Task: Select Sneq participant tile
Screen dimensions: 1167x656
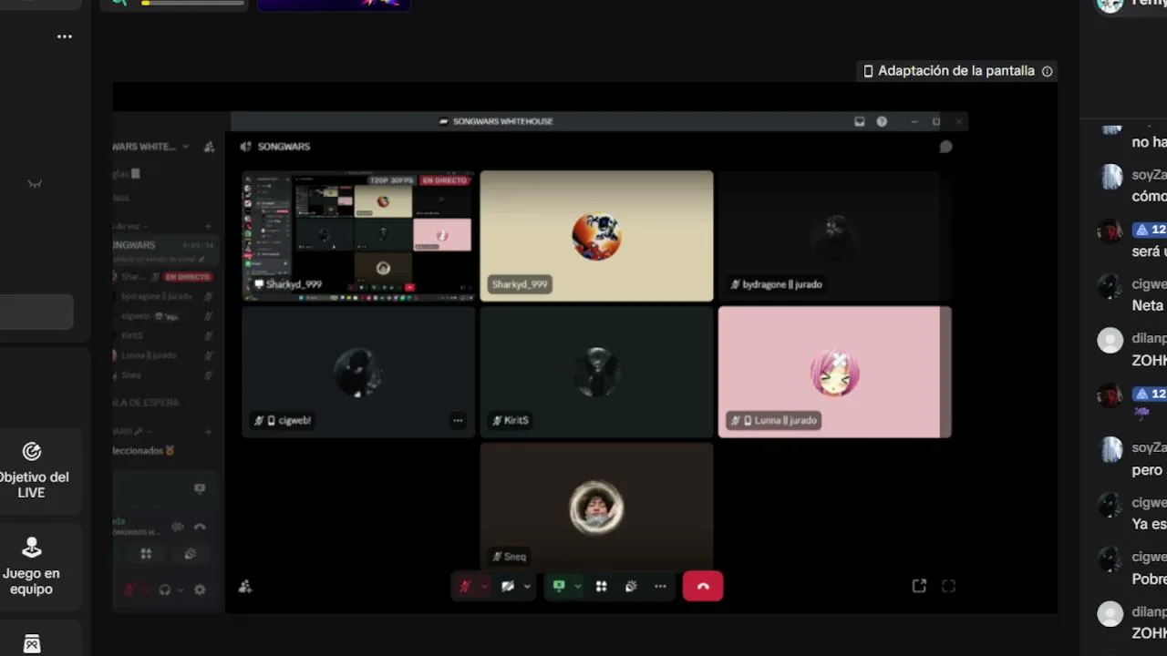Action: click(x=597, y=507)
